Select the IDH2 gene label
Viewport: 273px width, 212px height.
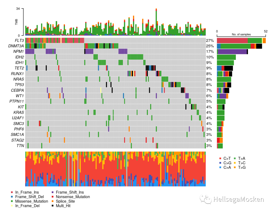[x=19, y=57]
